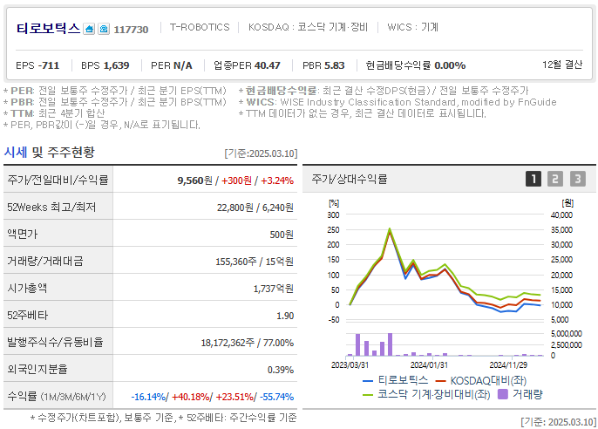Select PBR 5.83 value

[x=333, y=65]
